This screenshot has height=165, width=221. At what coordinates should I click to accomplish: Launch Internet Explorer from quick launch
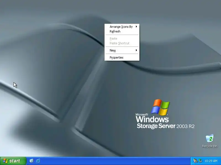(38, 161)
